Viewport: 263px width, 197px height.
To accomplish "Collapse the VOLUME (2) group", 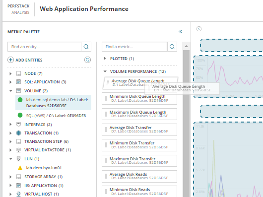I will [x=11, y=91].
